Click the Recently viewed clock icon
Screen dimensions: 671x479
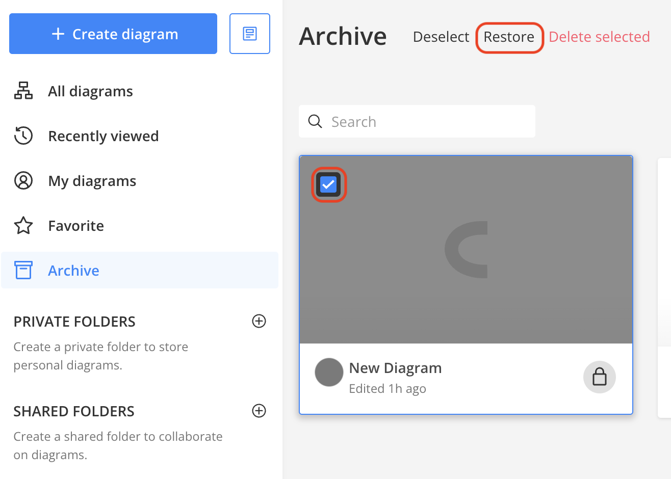click(x=23, y=136)
